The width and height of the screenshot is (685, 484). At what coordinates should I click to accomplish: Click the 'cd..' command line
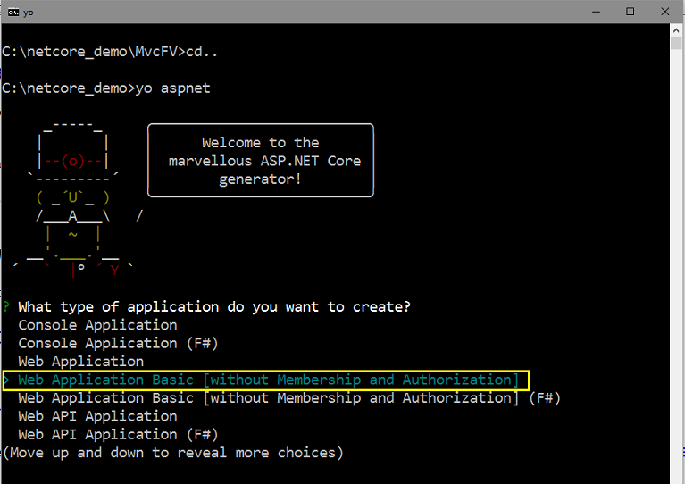pyautogui.click(x=110, y=52)
